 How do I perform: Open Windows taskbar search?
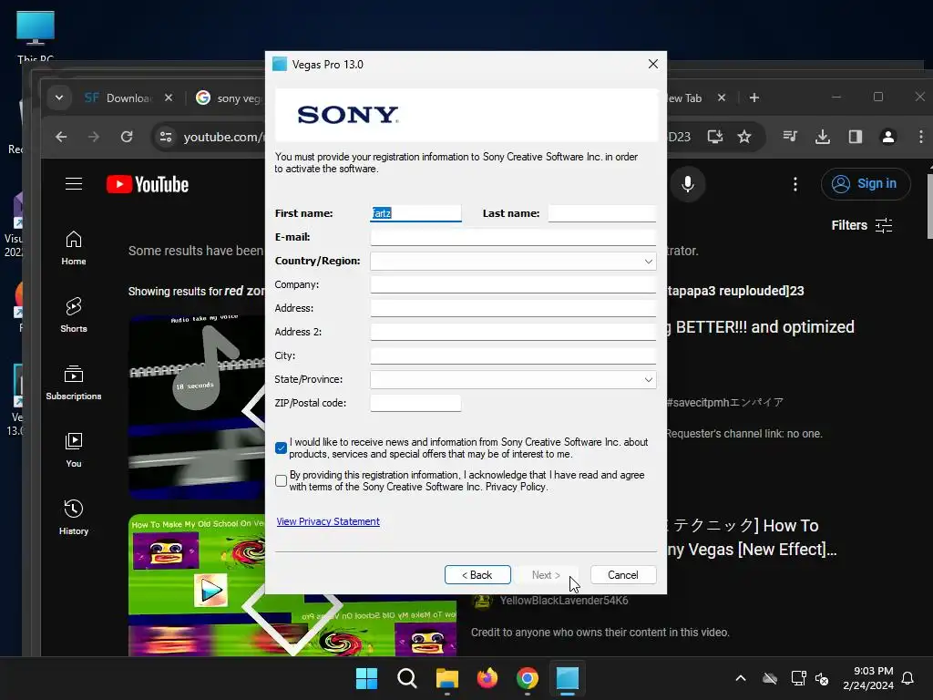[407, 678]
